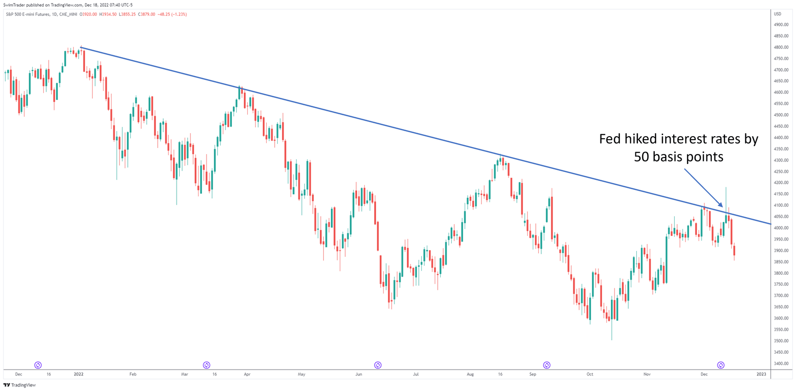Screen dimensions: 796x391
Task: Click the purple event icon near March 16
Action: coord(206,365)
